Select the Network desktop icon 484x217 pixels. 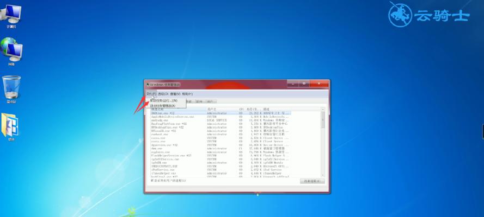(x=11, y=52)
